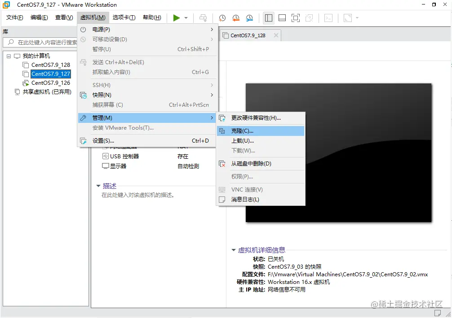The width and height of the screenshot is (452, 318).
Task: Click the green power-on play button
Action: coord(176,18)
